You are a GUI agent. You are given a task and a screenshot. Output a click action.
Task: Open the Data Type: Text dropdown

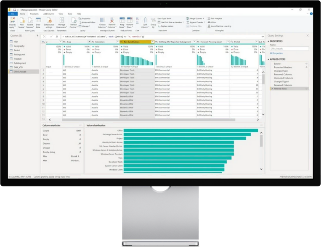[x=164, y=18]
